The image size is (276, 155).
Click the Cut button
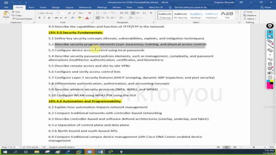coord(16,12)
